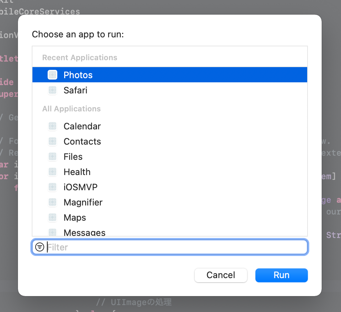341x312 pixels.
Task: Click the Cancel button
Action: pos(221,275)
